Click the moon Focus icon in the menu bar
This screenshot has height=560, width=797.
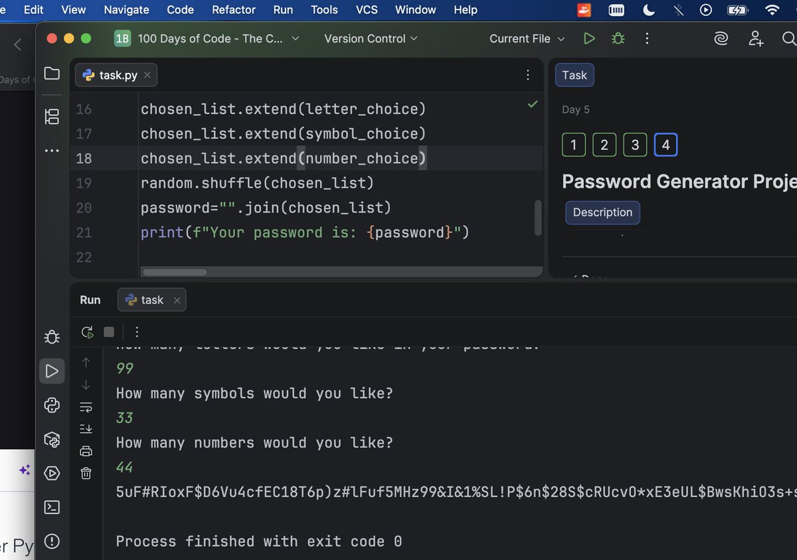tap(650, 10)
